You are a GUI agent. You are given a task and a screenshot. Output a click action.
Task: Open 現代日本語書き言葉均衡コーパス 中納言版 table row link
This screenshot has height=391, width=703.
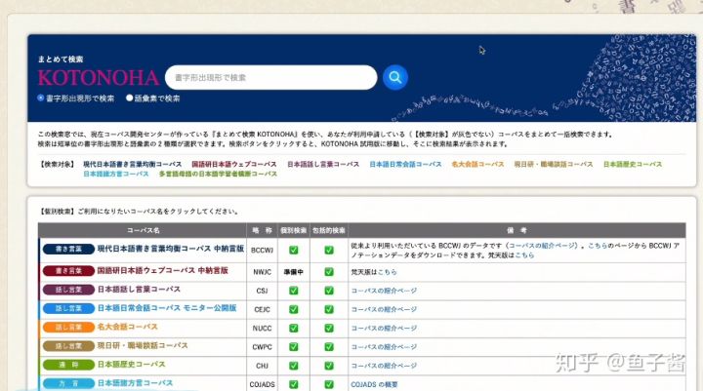coord(171,249)
